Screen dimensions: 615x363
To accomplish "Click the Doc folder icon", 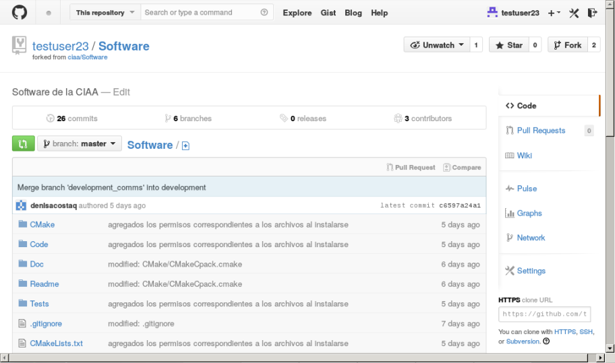I will (x=23, y=263).
